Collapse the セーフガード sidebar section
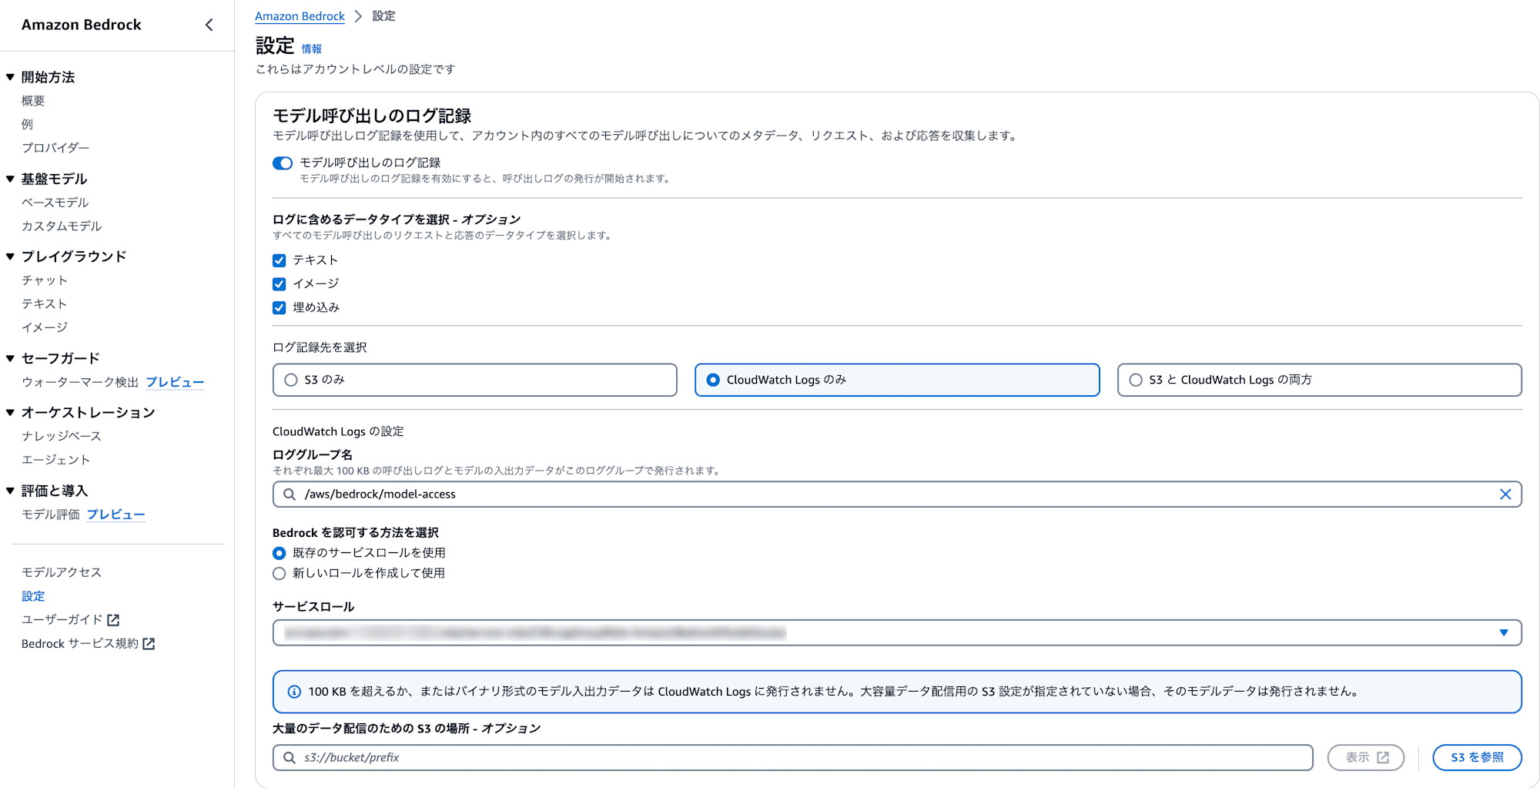Viewport: 1540px width, 788px height. pos(10,358)
